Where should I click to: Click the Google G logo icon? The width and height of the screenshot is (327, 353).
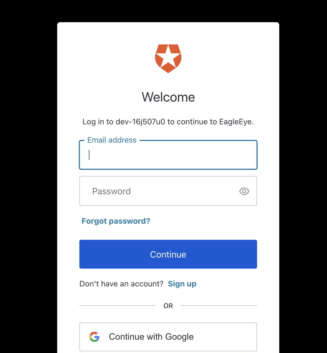[94, 337]
